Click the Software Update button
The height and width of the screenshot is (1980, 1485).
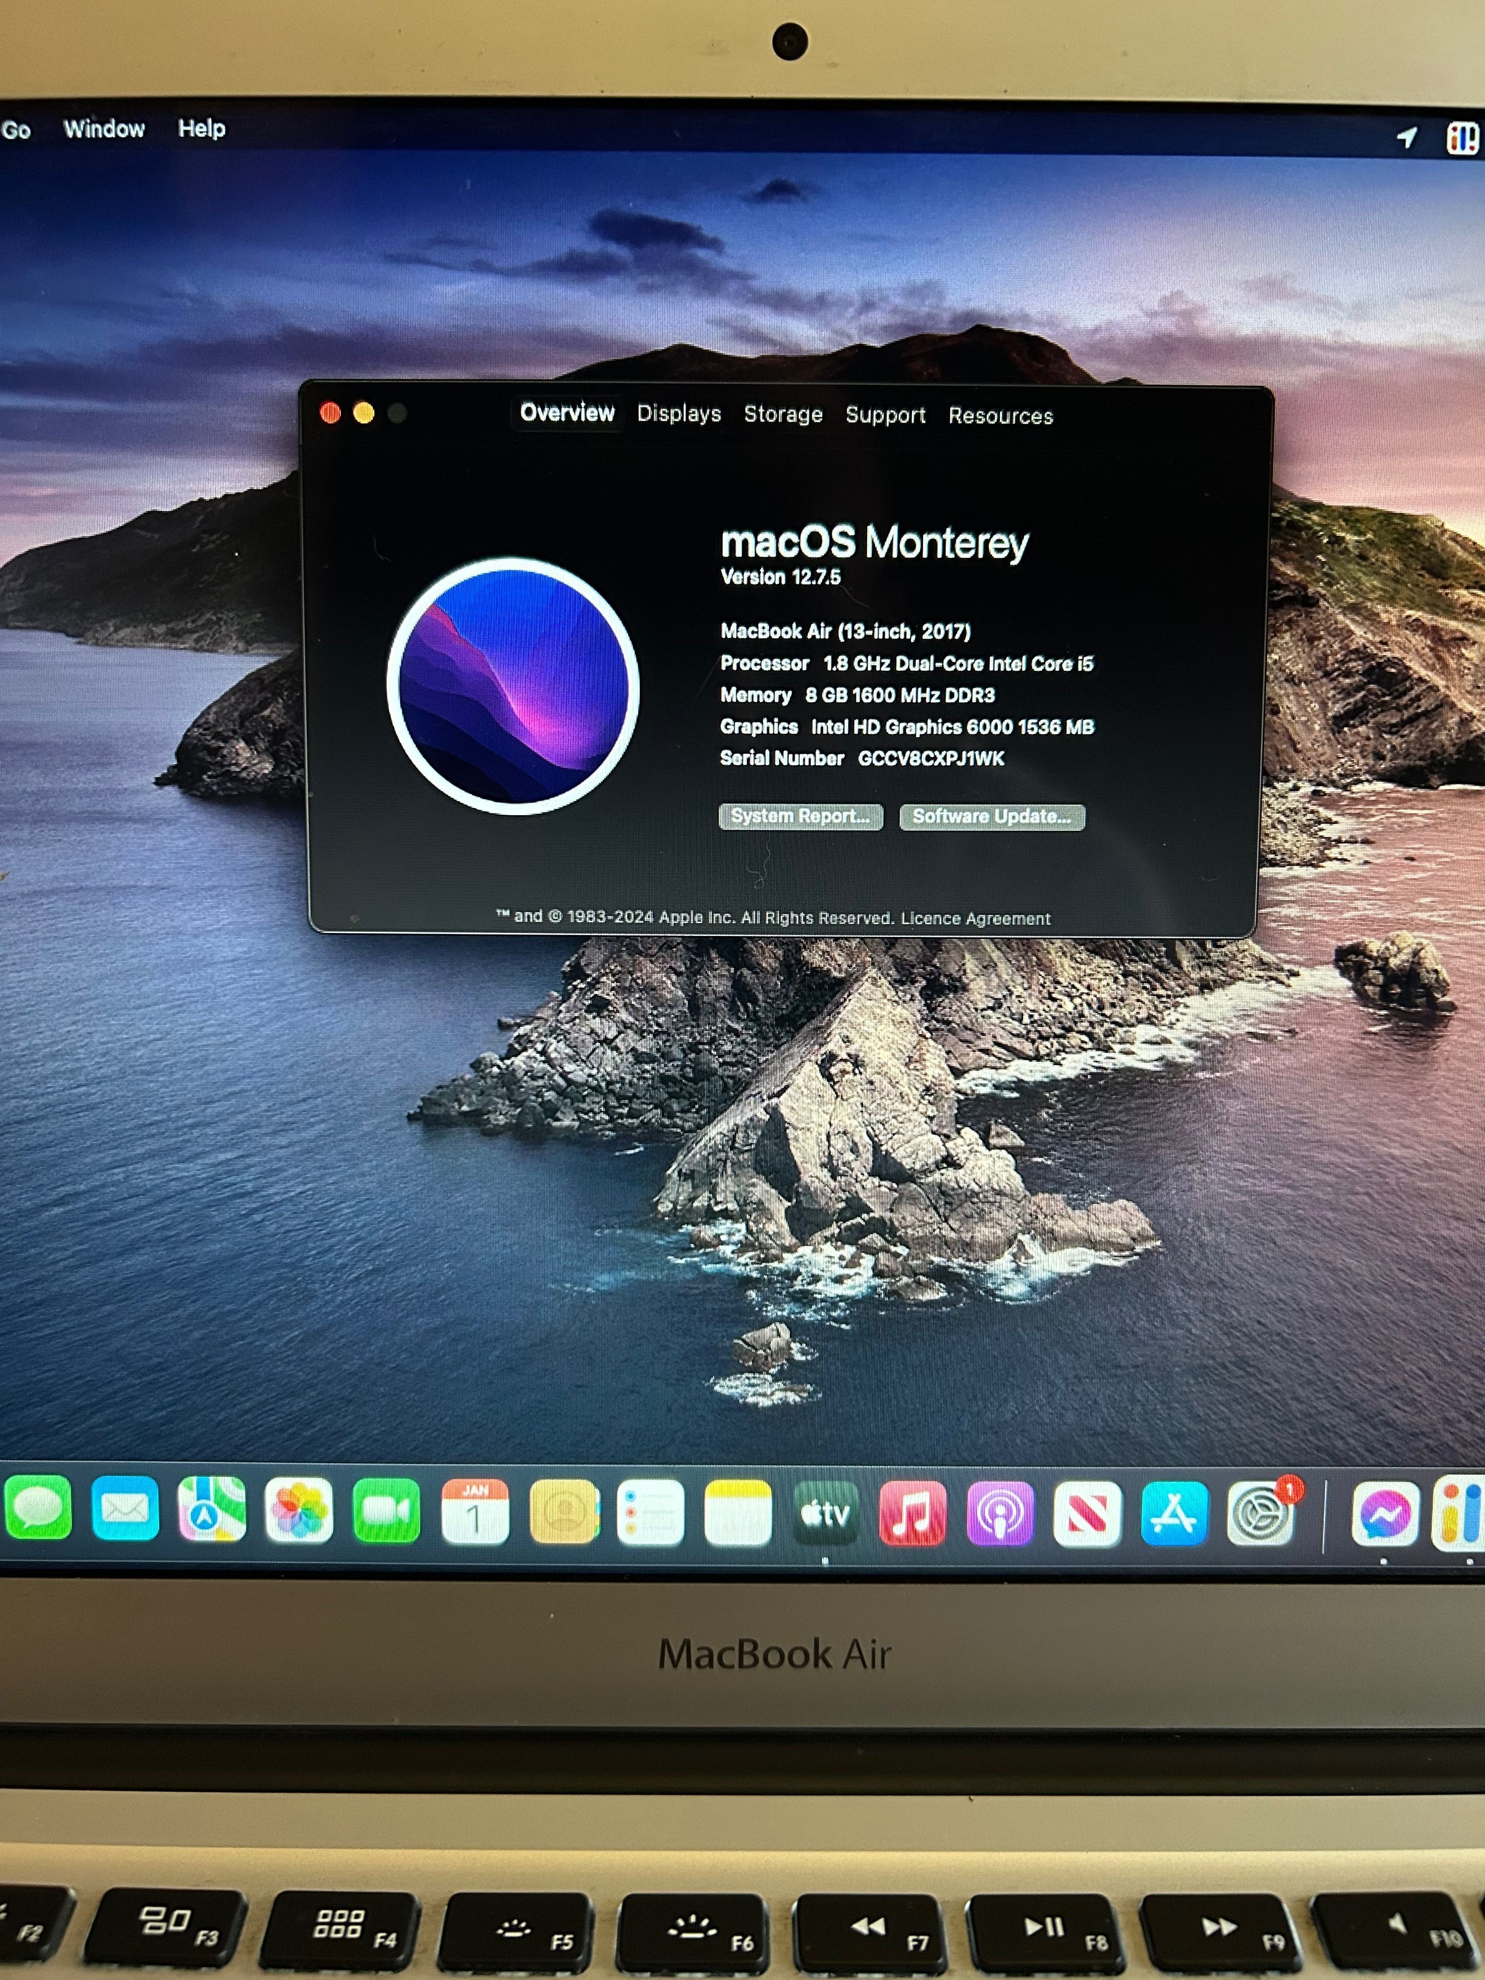pyautogui.click(x=992, y=816)
